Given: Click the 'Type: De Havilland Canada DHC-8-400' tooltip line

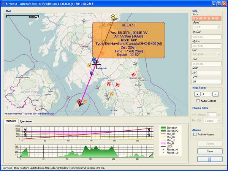Looking at the screenshot, I should (x=128, y=44).
